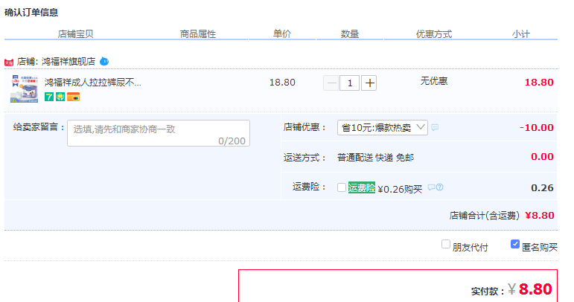This screenshot has width=574, height=302.
Task: Click the -10.00 discount amount
Action: tap(536, 128)
